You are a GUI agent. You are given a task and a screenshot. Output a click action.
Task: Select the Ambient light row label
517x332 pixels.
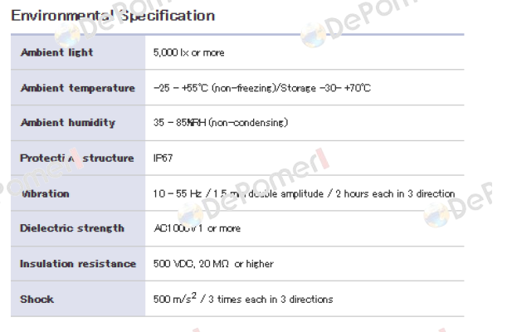(x=56, y=52)
